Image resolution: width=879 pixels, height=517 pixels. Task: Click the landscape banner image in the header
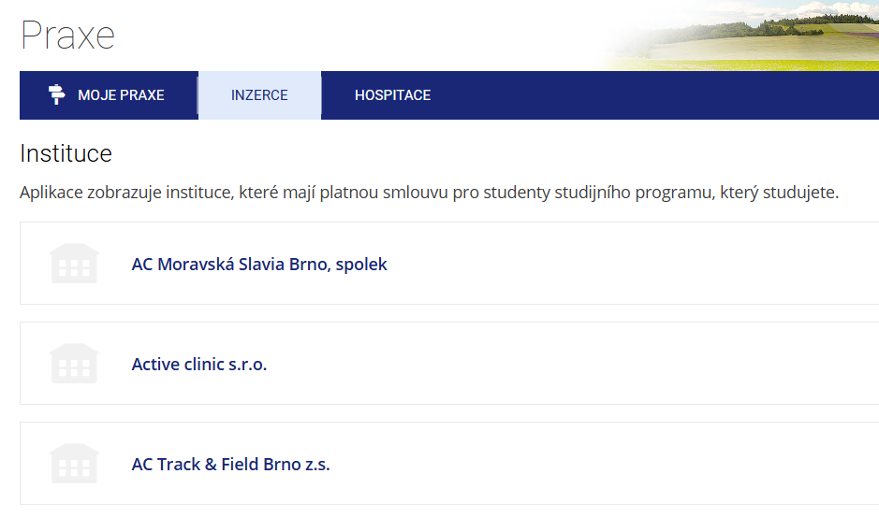tap(768, 37)
